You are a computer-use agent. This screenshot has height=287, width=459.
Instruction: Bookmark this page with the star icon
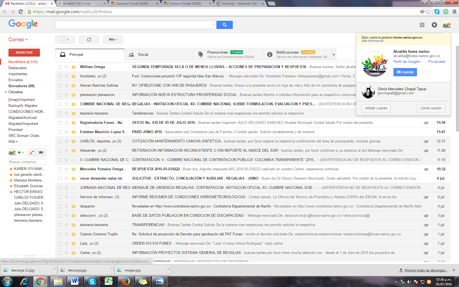coord(428,12)
